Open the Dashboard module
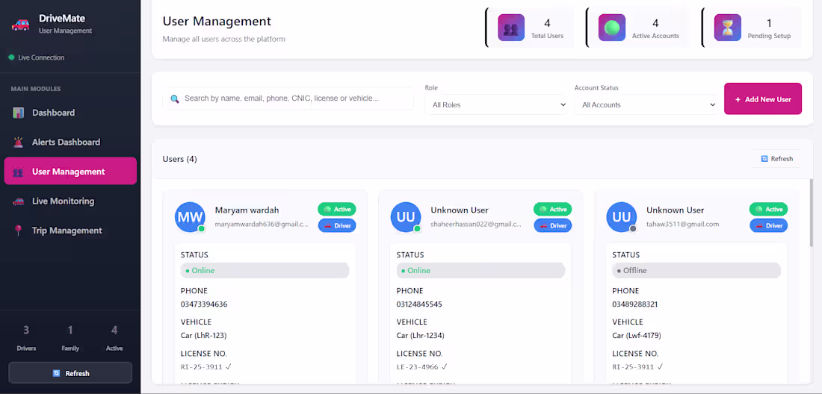 click(x=70, y=113)
